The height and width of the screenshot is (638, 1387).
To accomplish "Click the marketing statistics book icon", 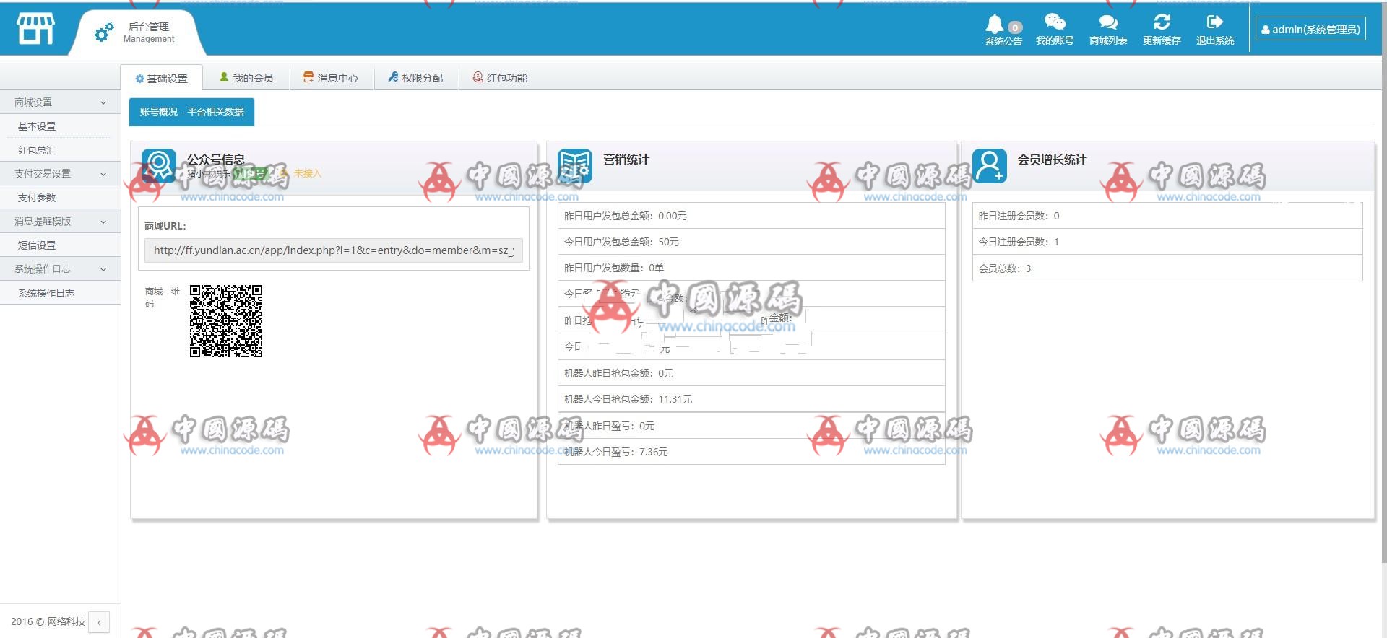I will 575,166.
